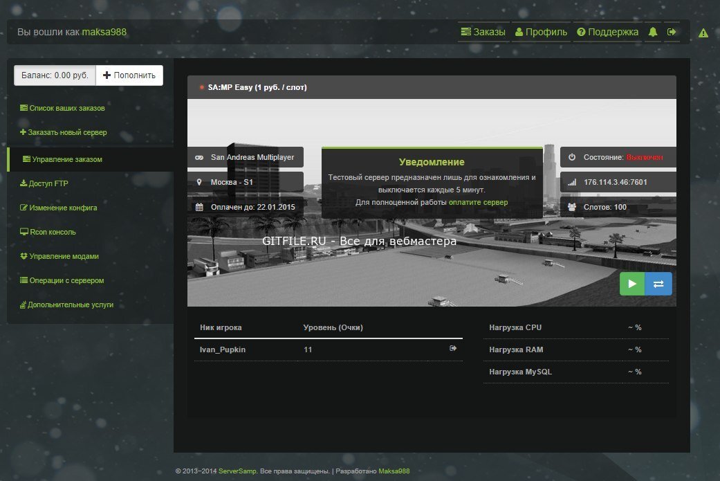Click the server address 176.114.3.46:7601

[616, 183]
